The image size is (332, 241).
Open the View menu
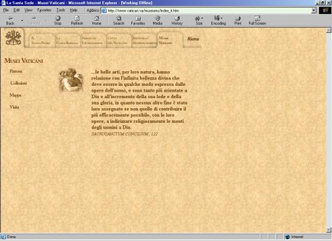[x=28, y=10]
